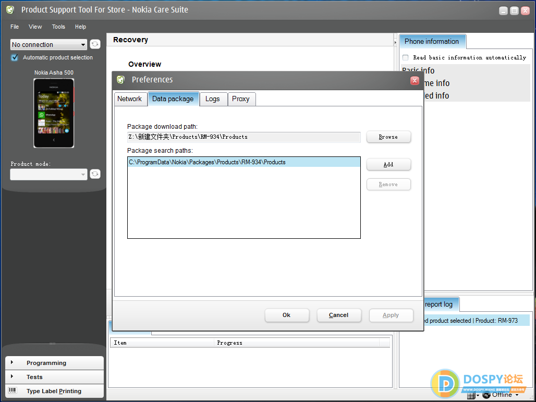Select the C:\ProgramData\Nokia\Packages search path entry

243,162
